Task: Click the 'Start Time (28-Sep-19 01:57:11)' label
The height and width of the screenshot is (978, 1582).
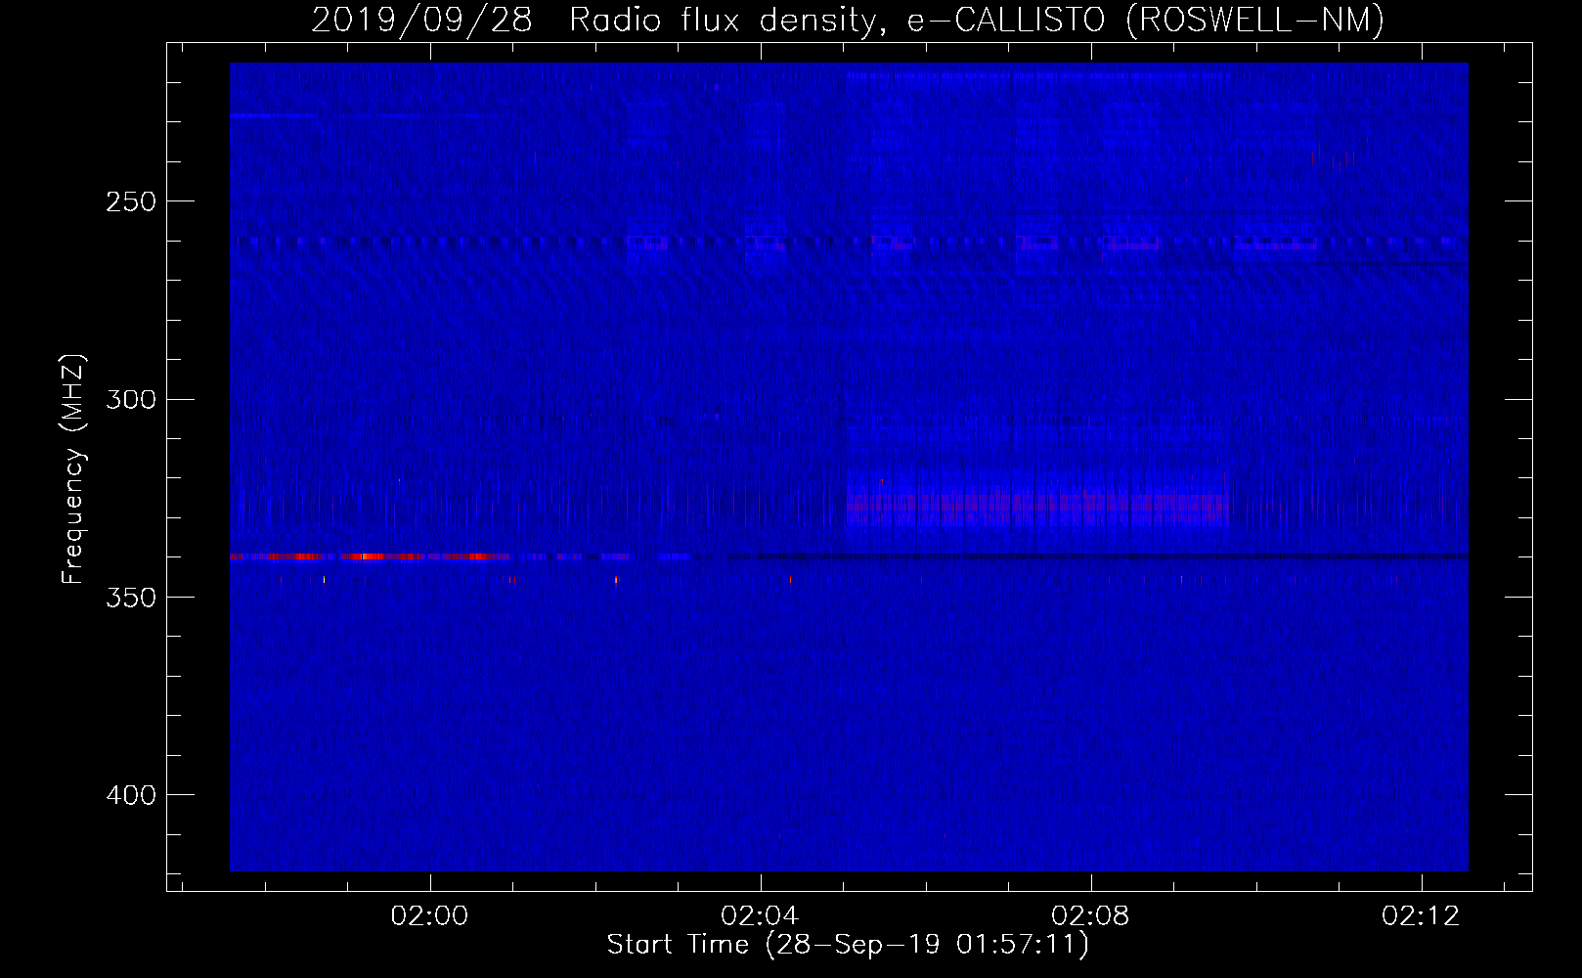Action: (848, 945)
